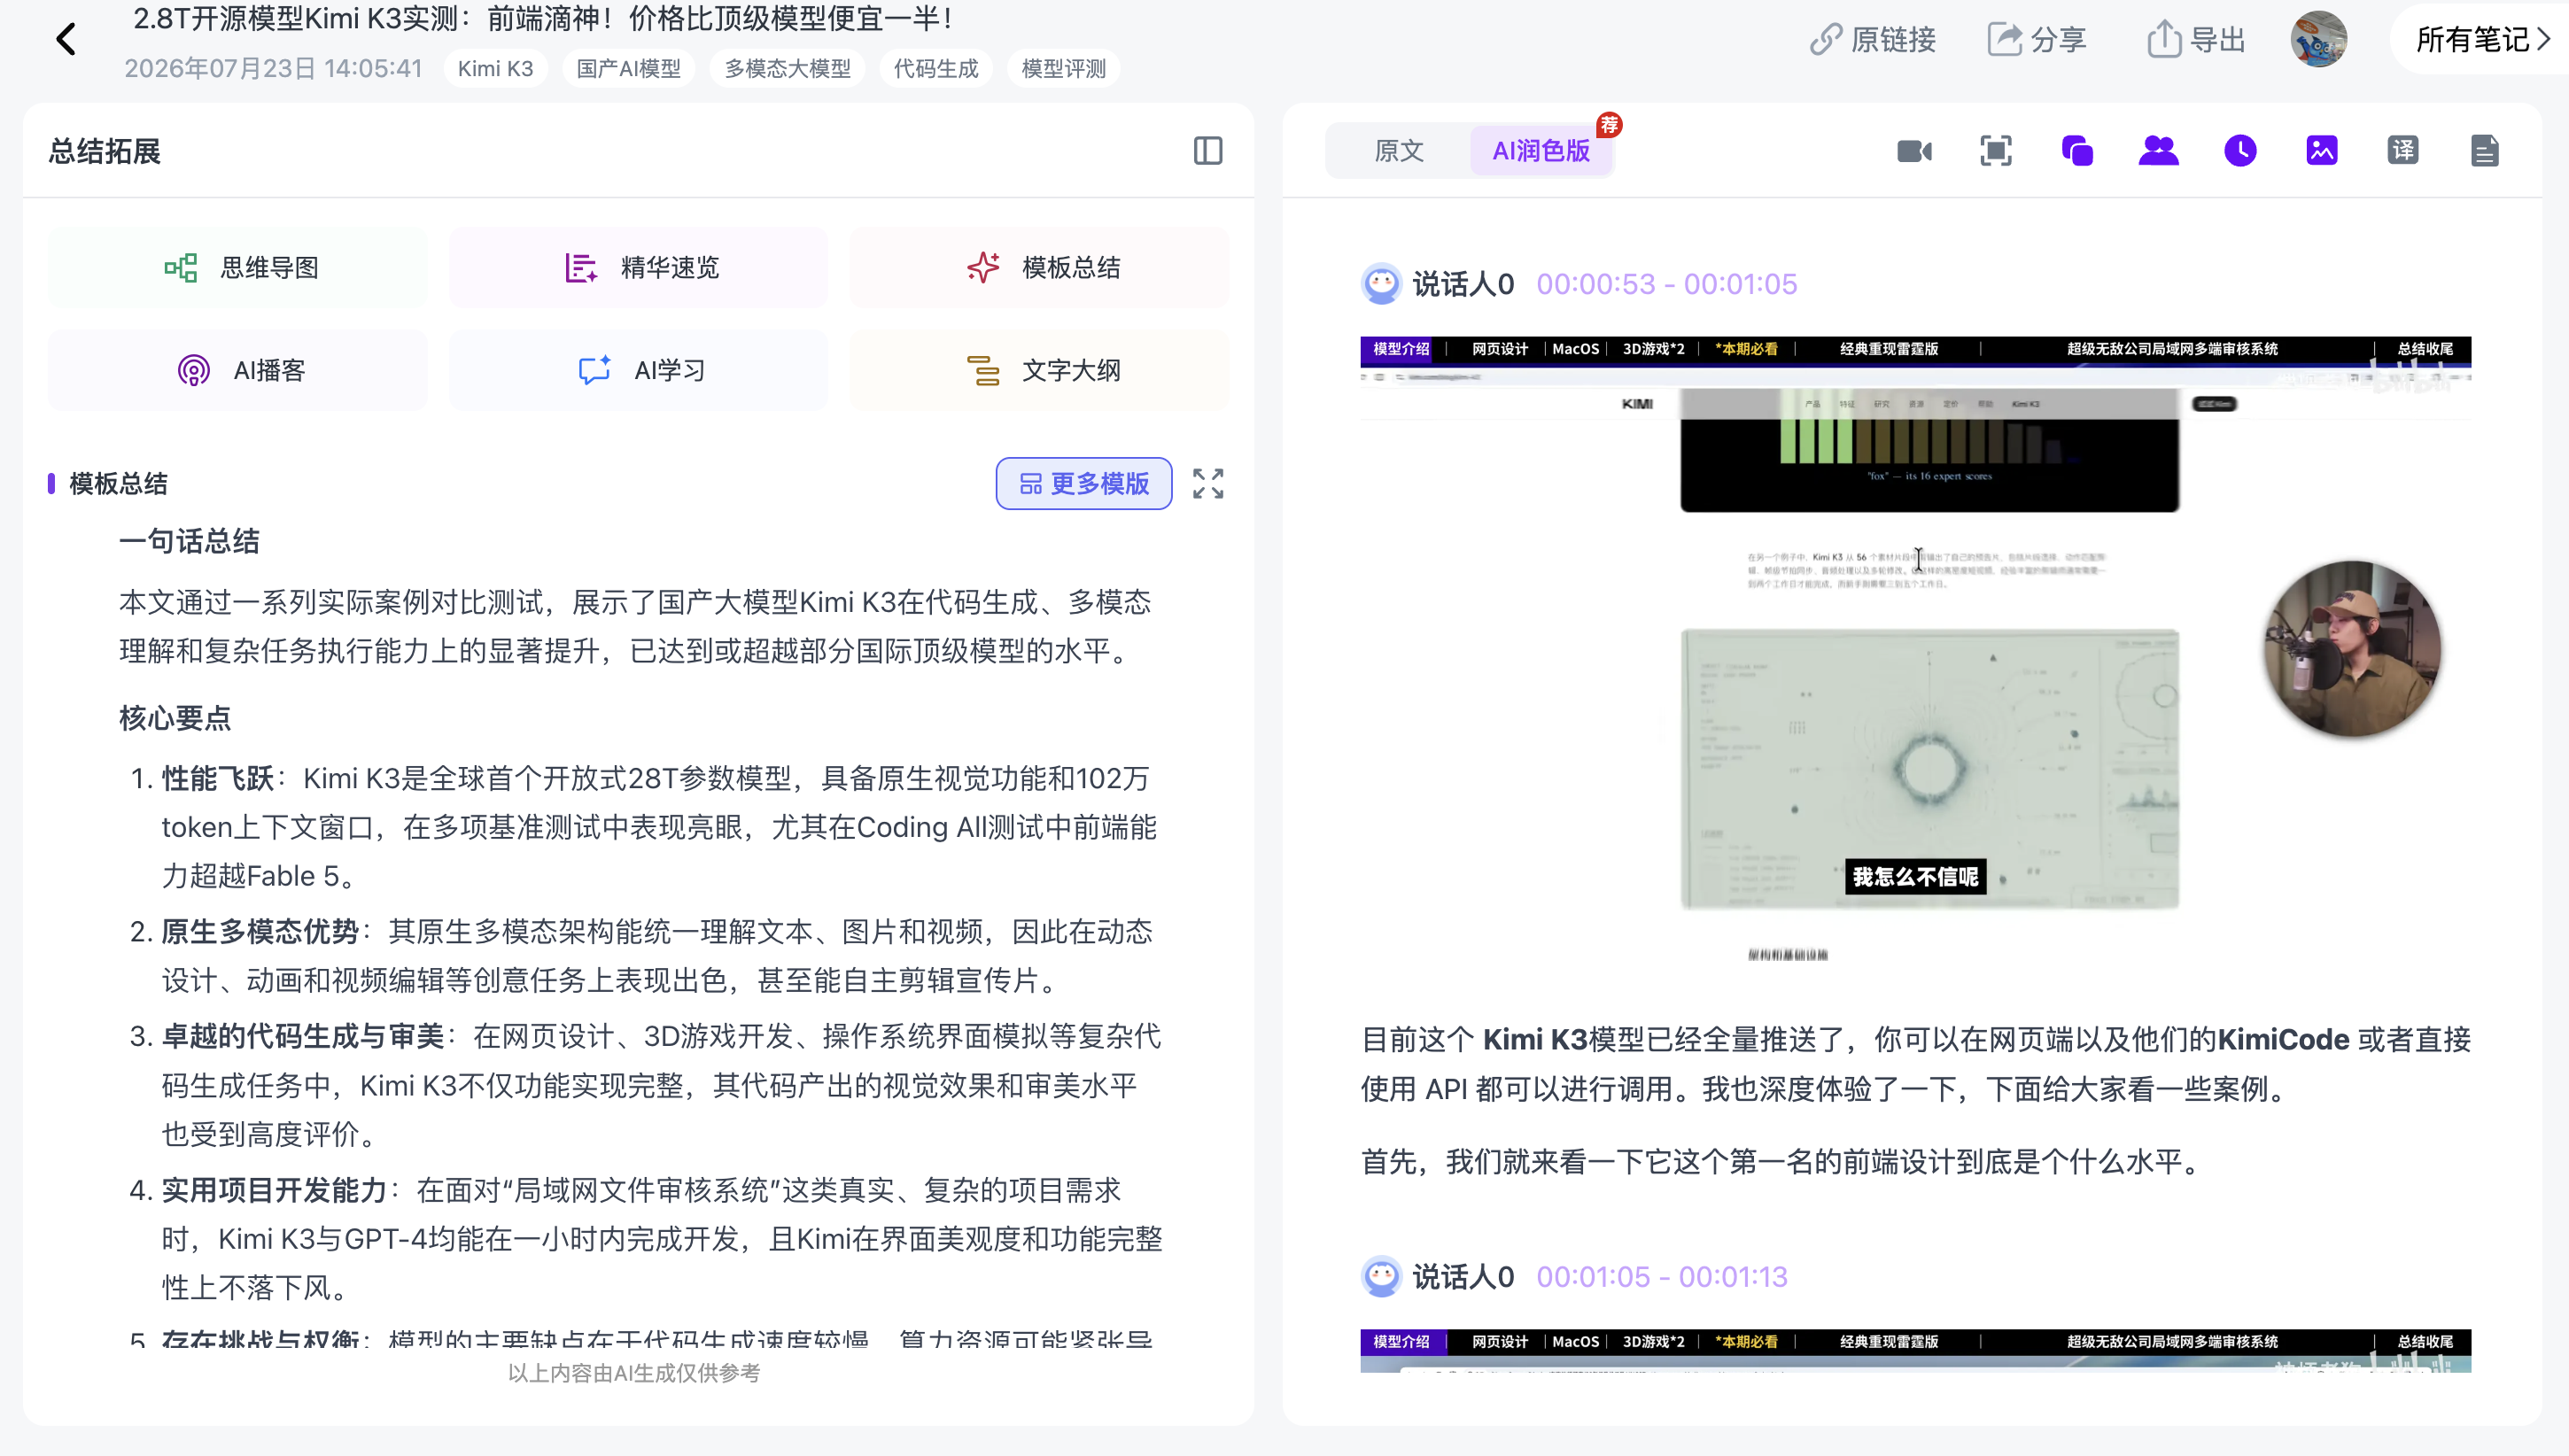
Task: Click the video camera icon
Action: (1914, 151)
